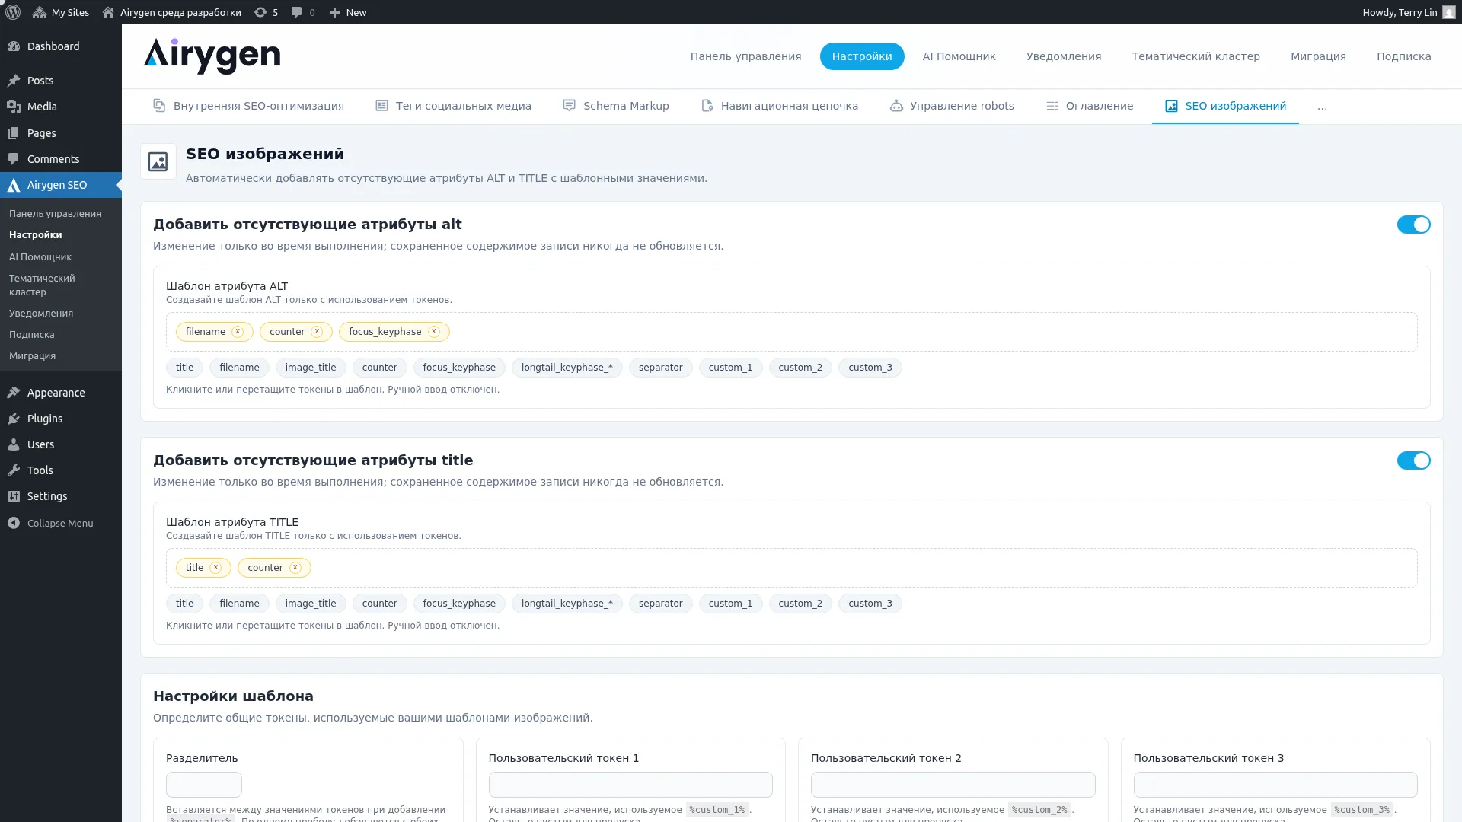Viewport: 1462px width, 822px height.
Task: Toggle Добавить отсутствующие атрибуты alt switch
Action: 1413,225
